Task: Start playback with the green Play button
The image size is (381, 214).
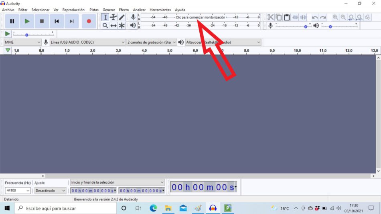Action: pos(27,21)
